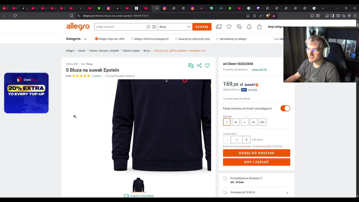Screen dimensions: 359x202
Task: Select size M option
Action: pyautogui.click(x=236, y=122)
